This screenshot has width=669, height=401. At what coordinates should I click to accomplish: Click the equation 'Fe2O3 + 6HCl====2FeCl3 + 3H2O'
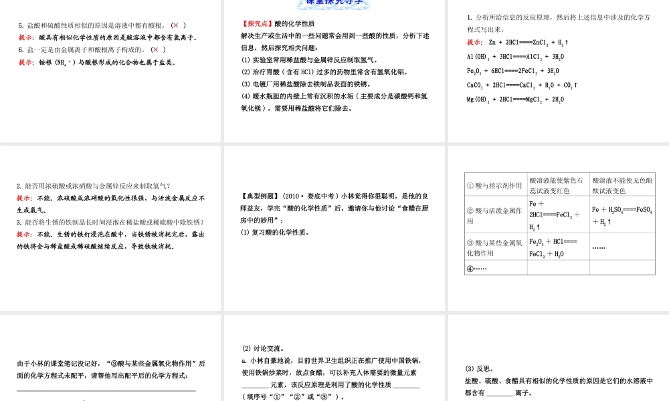(513, 71)
